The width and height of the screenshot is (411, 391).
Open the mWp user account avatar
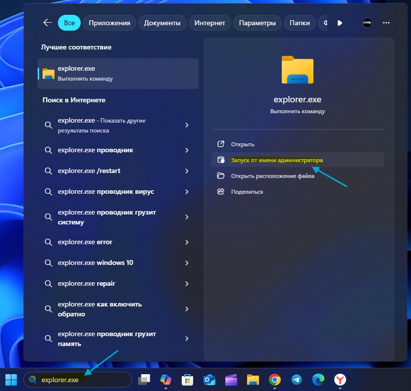367,23
